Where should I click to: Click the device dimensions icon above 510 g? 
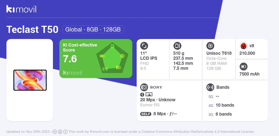coord(177,46)
